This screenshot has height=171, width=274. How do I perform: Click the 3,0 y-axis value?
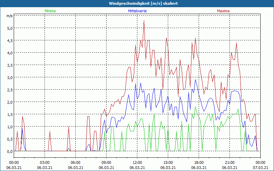coord(10,78)
